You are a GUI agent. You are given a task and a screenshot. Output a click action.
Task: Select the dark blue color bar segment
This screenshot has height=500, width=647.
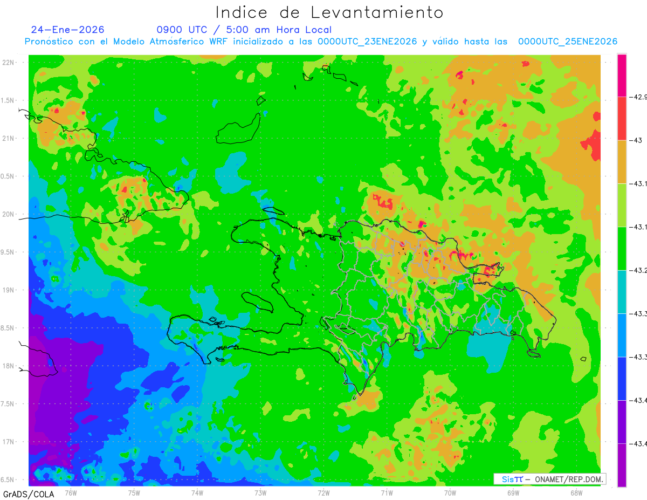coord(622,379)
